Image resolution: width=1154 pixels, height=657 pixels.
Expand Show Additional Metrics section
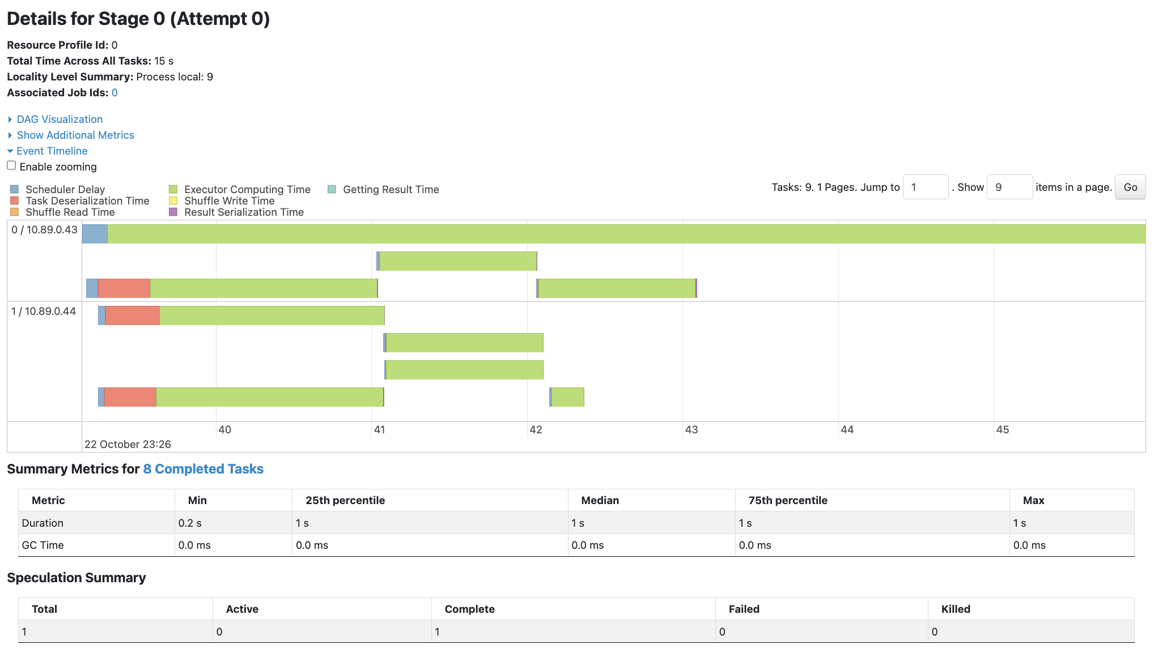pos(75,135)
